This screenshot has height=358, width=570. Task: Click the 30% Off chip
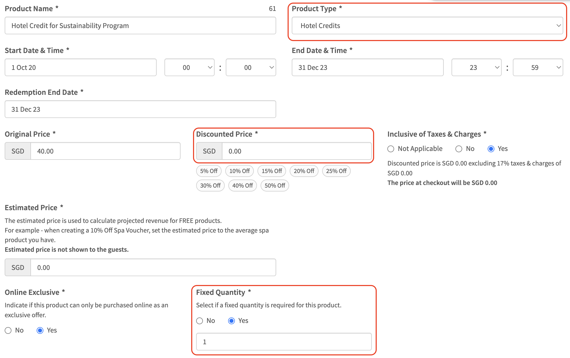click(210, 185)
